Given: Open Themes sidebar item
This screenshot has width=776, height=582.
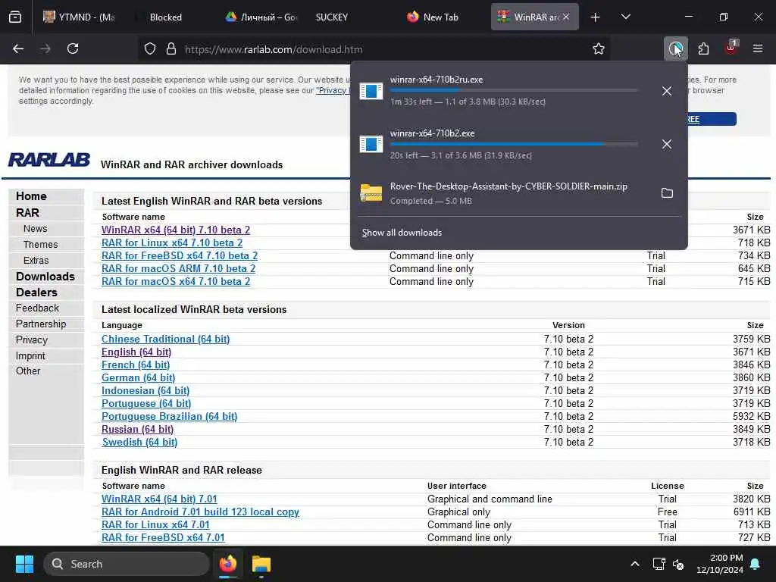Looking at the screenshot, I should point(40,245).
